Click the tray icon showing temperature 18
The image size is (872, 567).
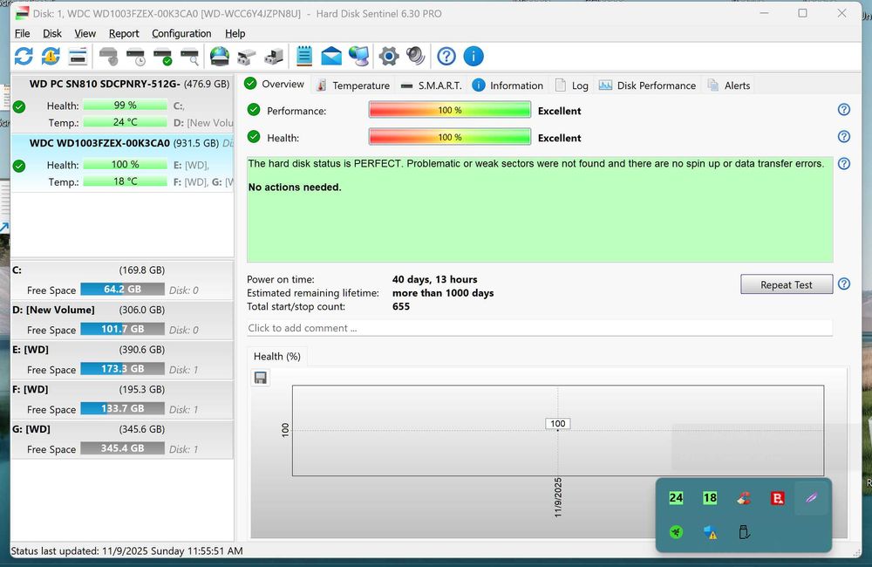pyautogui.click(x=710, y=498)
